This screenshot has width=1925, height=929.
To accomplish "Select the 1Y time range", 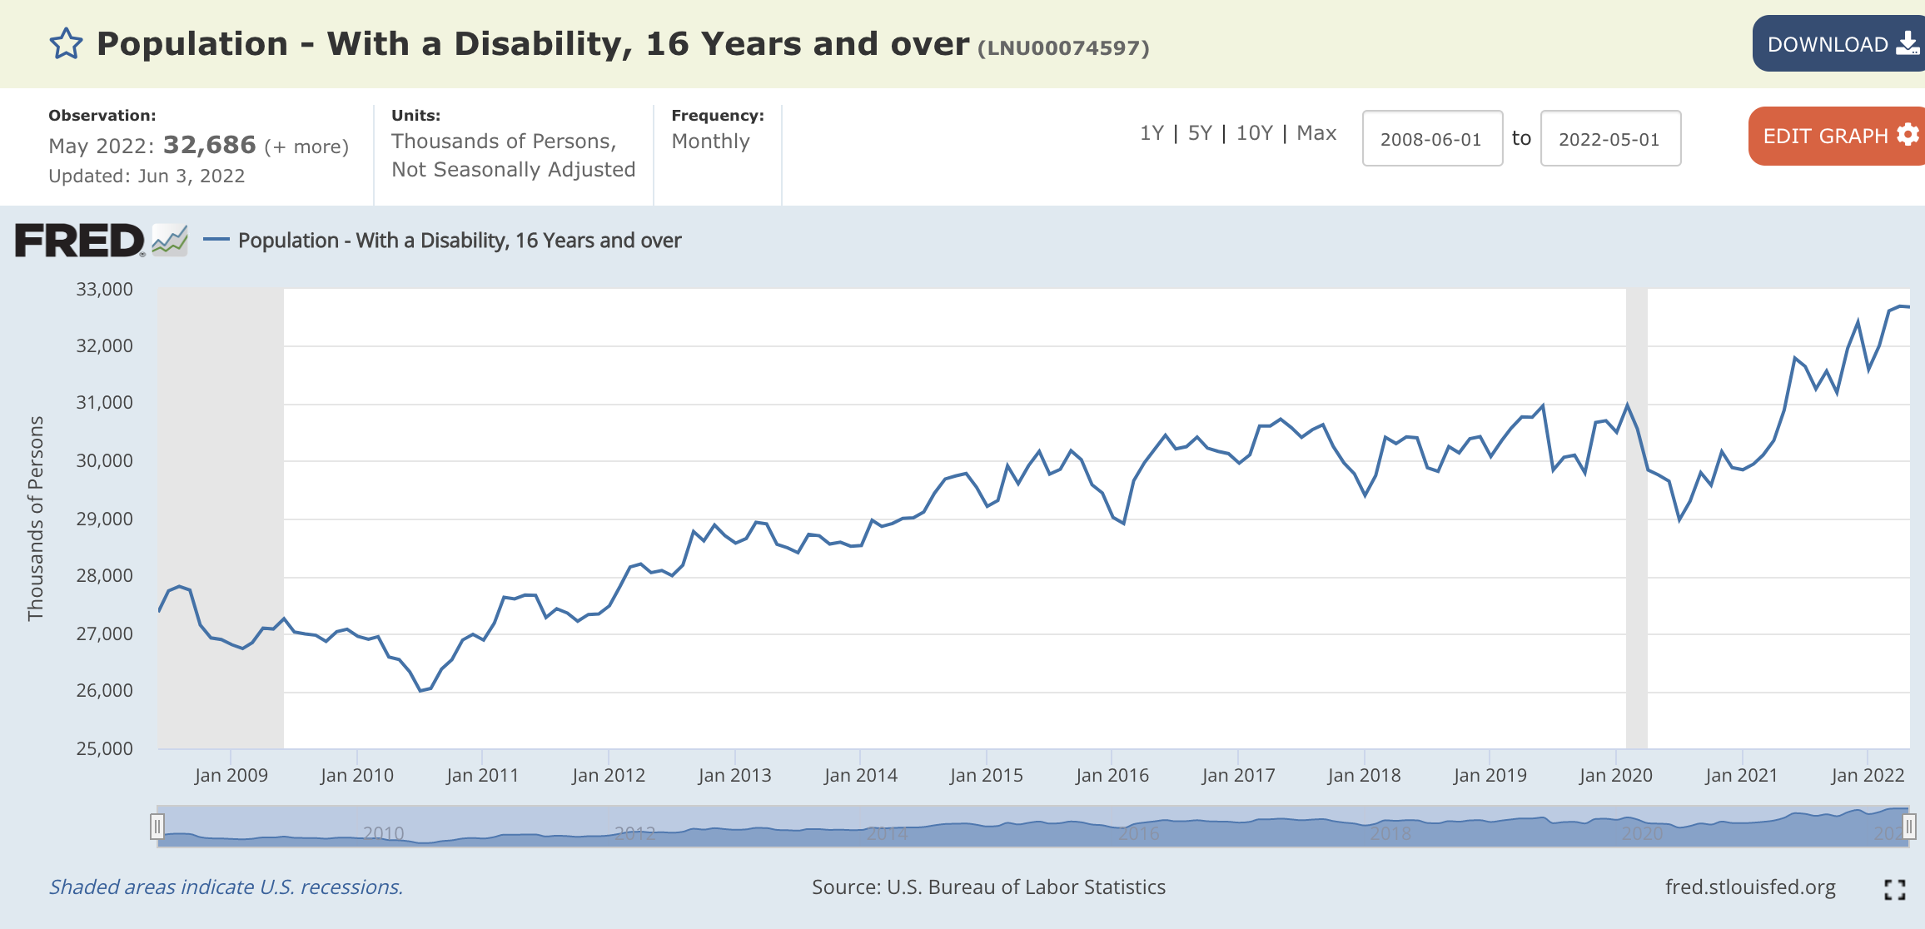I will [1151, 133].
